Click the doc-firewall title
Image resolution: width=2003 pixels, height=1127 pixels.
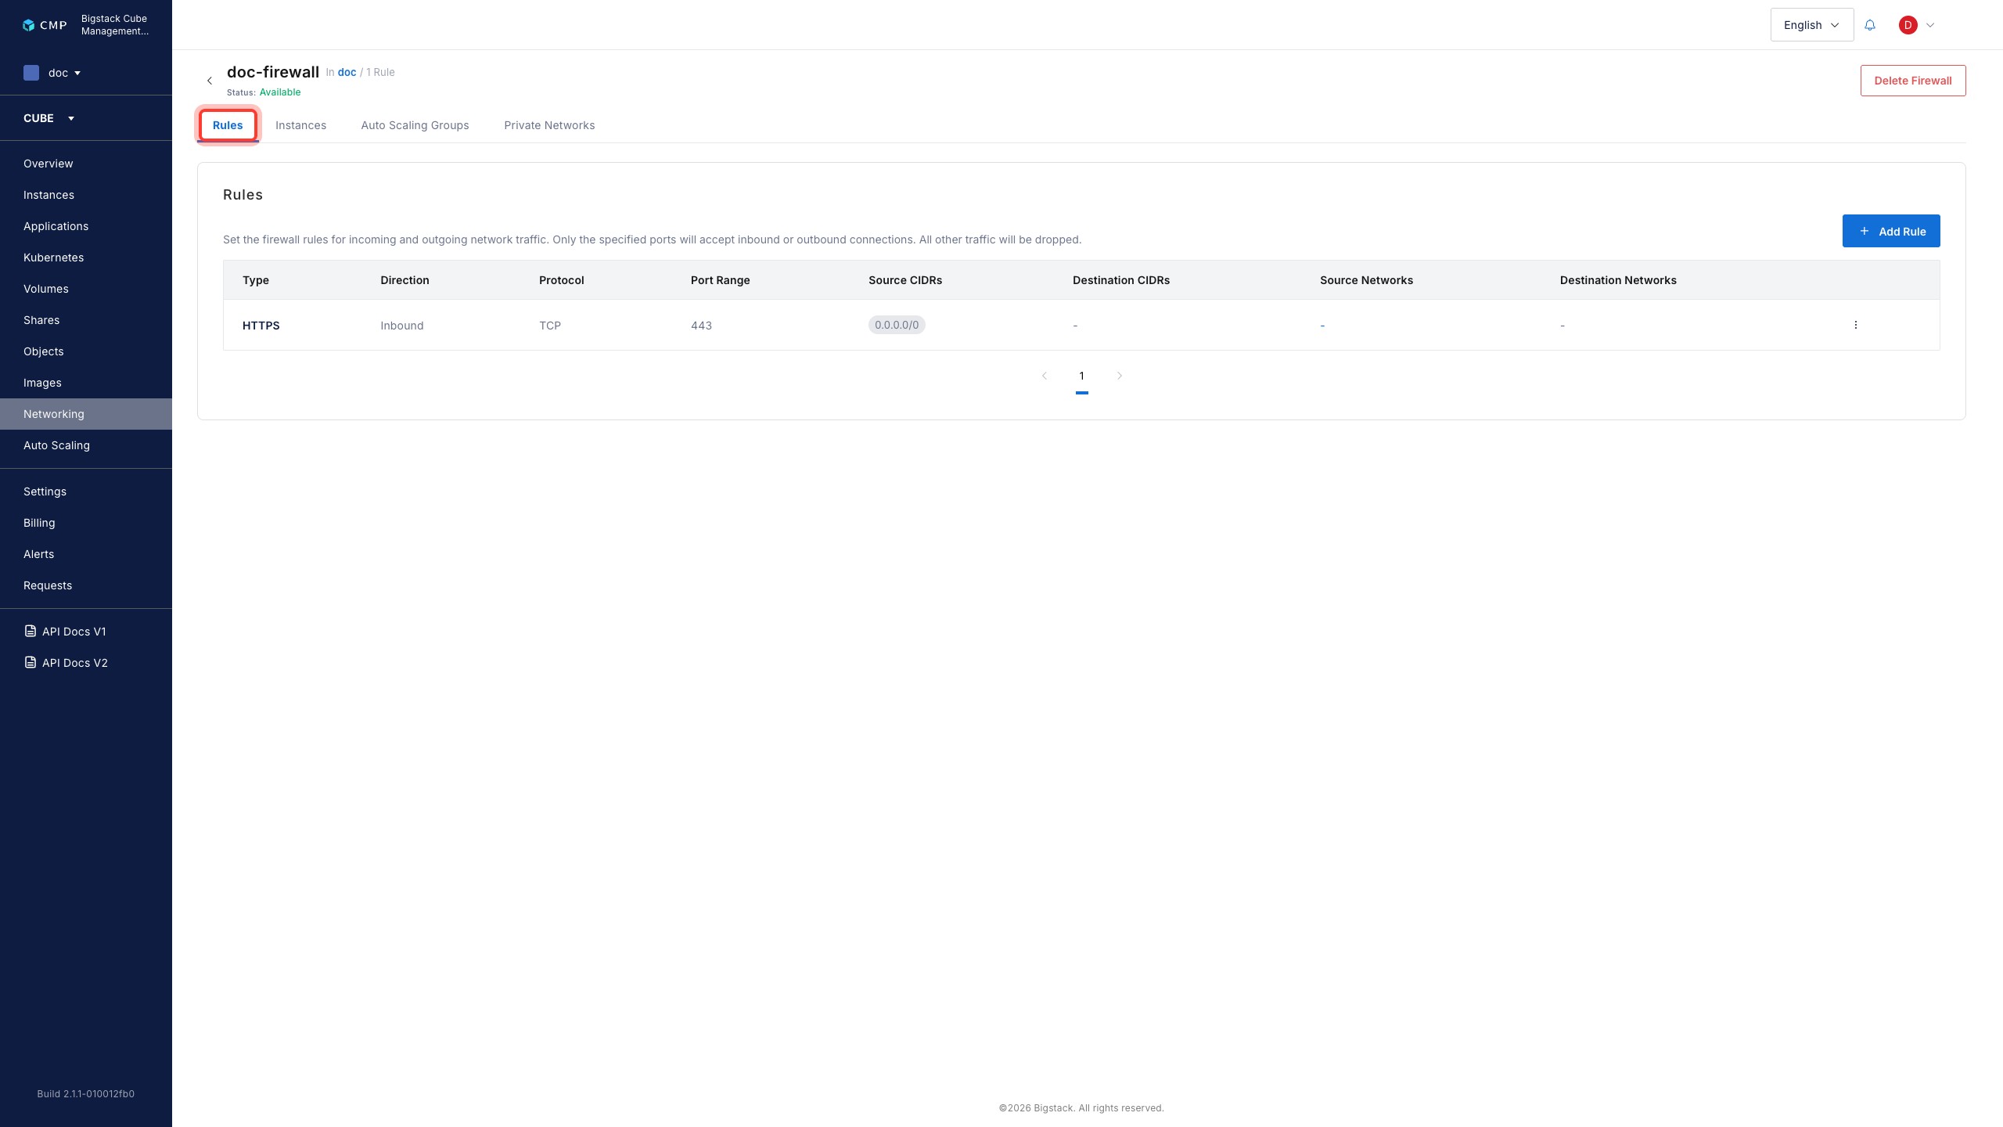273,72
